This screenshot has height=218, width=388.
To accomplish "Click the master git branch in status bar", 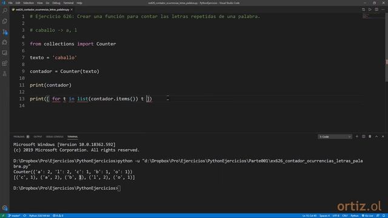I will [x=14, y=216].
